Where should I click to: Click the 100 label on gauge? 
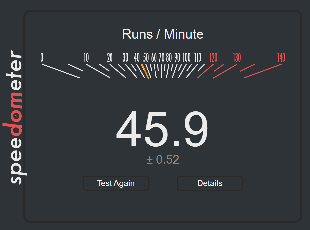point(187,57)
